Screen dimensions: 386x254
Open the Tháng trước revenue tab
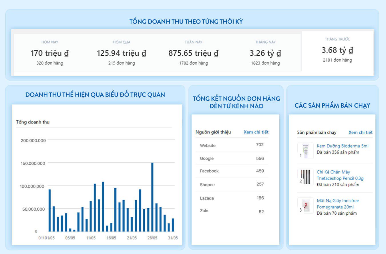[337, 50]
